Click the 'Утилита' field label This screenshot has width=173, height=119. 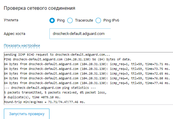[x=11, y=20]
